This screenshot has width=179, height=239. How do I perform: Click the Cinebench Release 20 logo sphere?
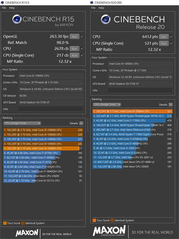[x=106, y=19]
